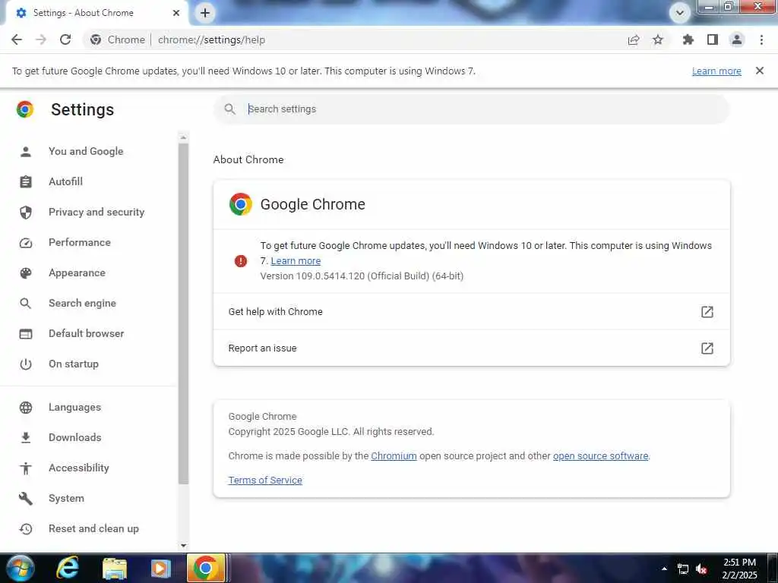Open Report an issue
Screen dimensions: 778x583
471,348
